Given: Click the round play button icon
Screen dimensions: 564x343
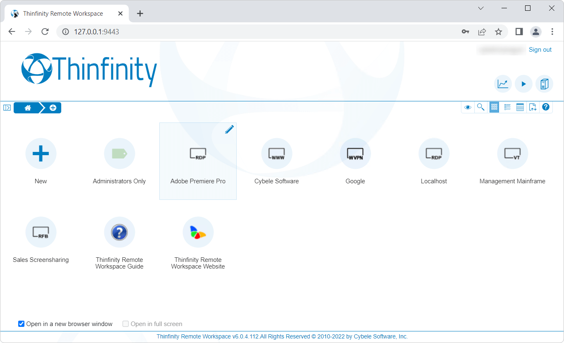Looking at the screenshot, I should point(523,84).
